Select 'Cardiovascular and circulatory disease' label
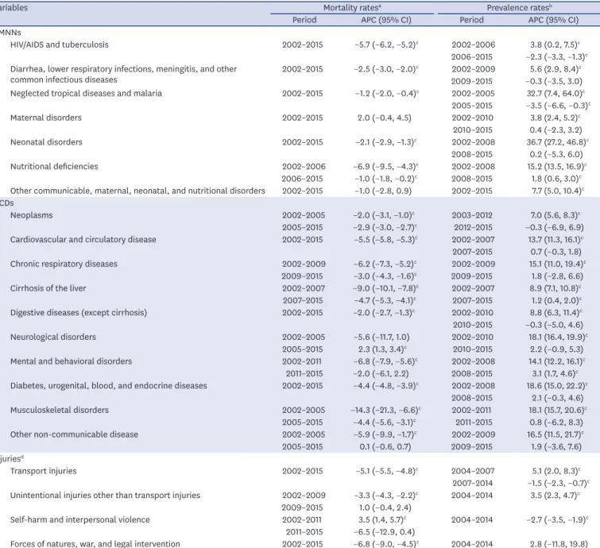The width and height of the screenshot is (600, 548). [x=83, y=240]
